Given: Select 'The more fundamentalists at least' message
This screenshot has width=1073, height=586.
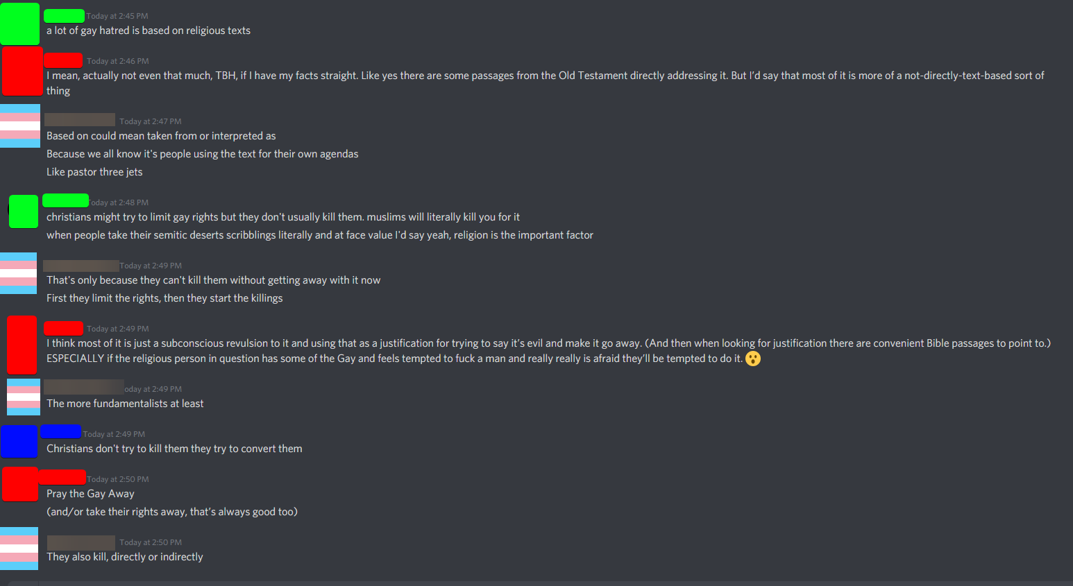Looking at the screenshot, I should point(125,404).
